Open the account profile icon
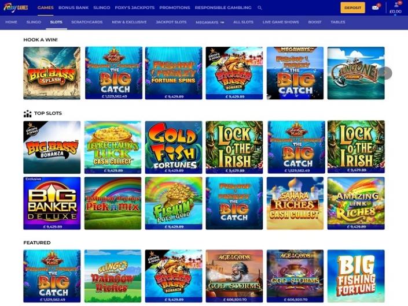Screen dimensions: 408x306 pos(396,5)
